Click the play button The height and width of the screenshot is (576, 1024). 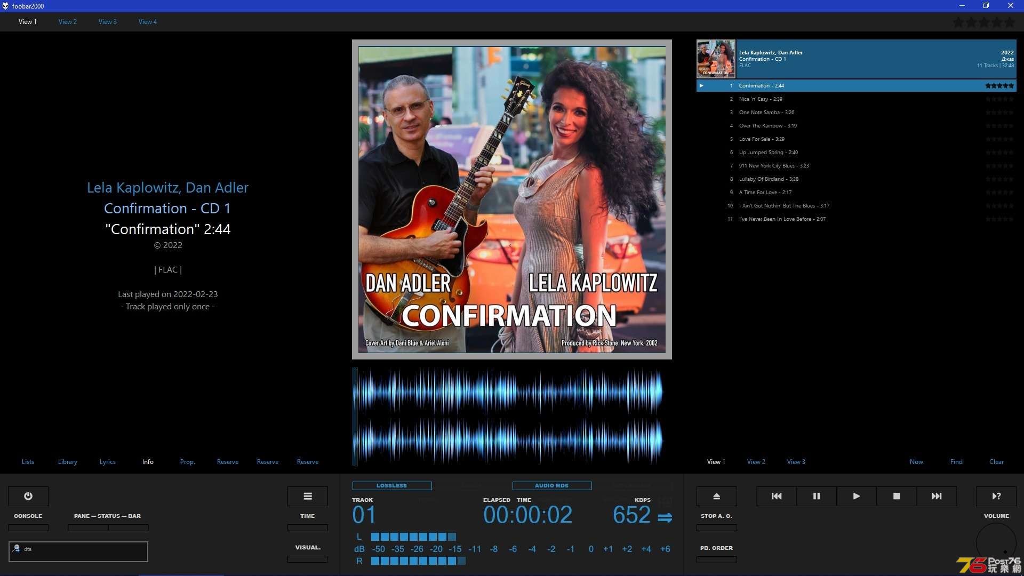[x=857, y=496]
